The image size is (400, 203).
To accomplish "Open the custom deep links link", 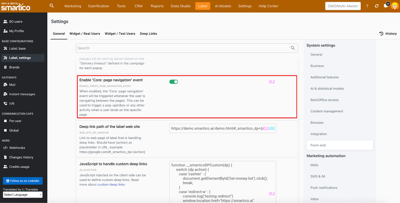I will point(111,184).
